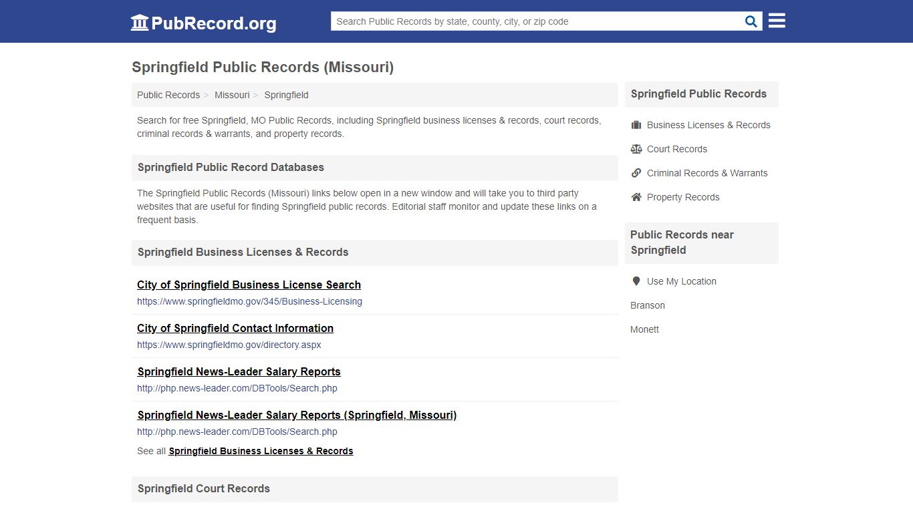Screen dimensions: 913x513
Task: Click the Springfield Public Record Databases heading
Action: 231,168
